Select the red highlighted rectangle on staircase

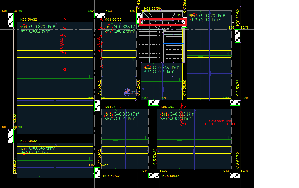click(x=162, y=22)
